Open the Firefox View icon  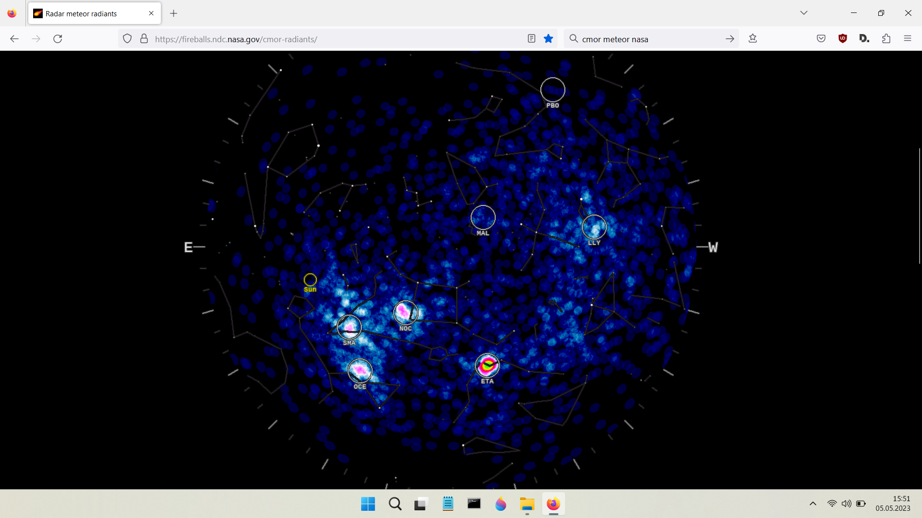point(12,13)
